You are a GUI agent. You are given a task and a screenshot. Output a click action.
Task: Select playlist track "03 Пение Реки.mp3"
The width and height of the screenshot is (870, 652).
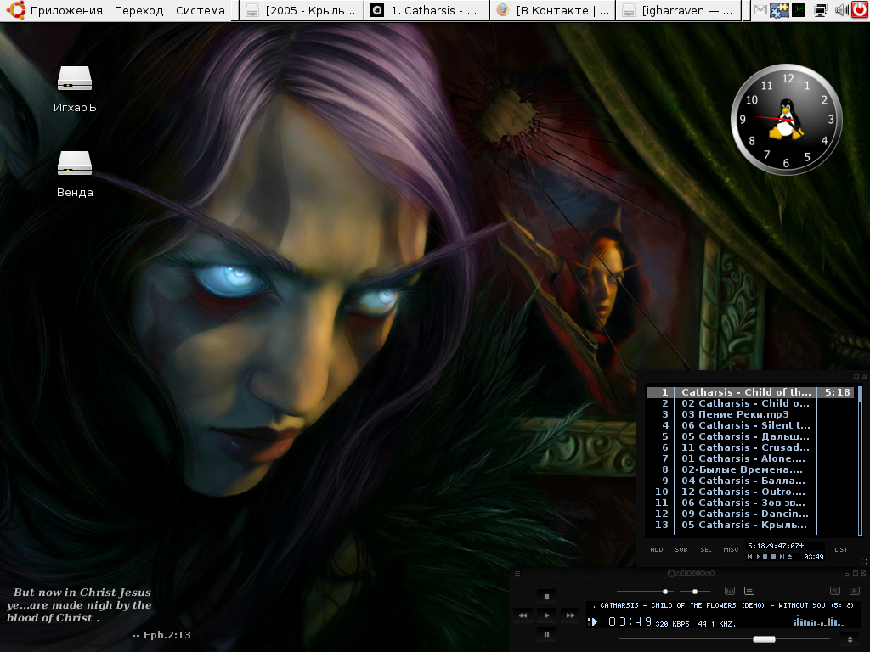click(749, 414)
